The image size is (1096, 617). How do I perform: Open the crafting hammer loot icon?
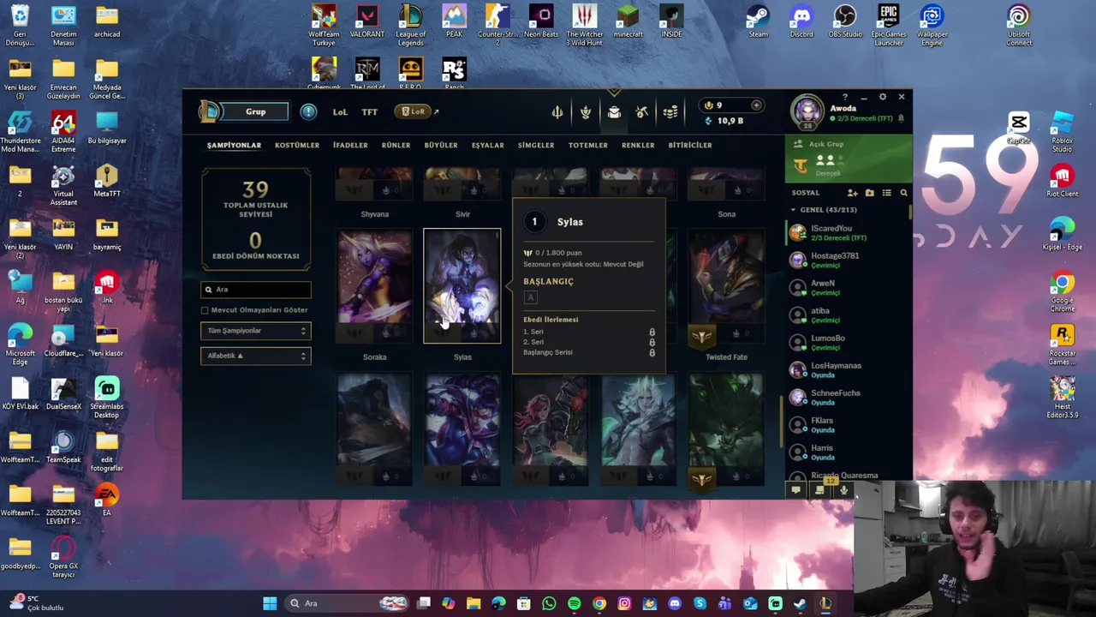tap(642, 112)
